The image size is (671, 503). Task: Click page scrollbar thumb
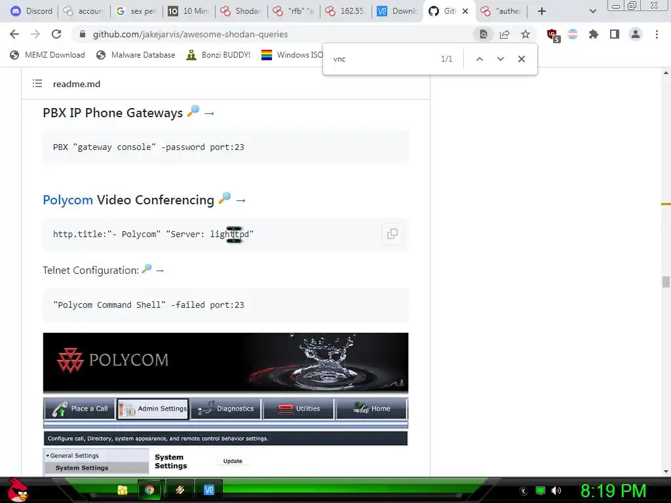(666, 282)
